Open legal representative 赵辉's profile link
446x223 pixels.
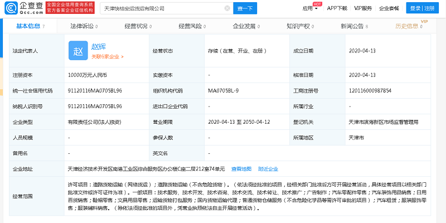pos(99,47)
